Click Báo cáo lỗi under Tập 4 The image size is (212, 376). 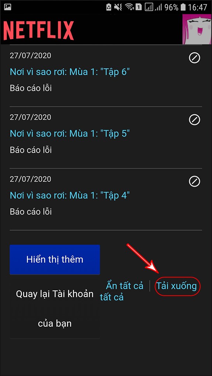pyautogui.click(x=31, y=212)
